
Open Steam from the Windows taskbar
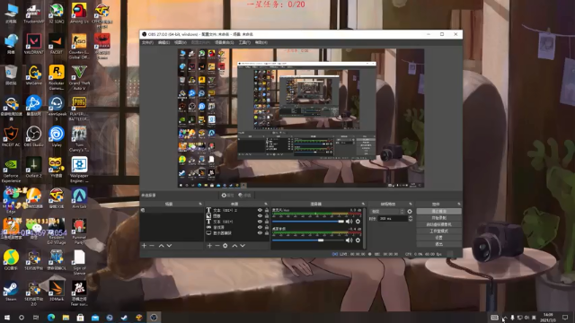coord(124,318)
